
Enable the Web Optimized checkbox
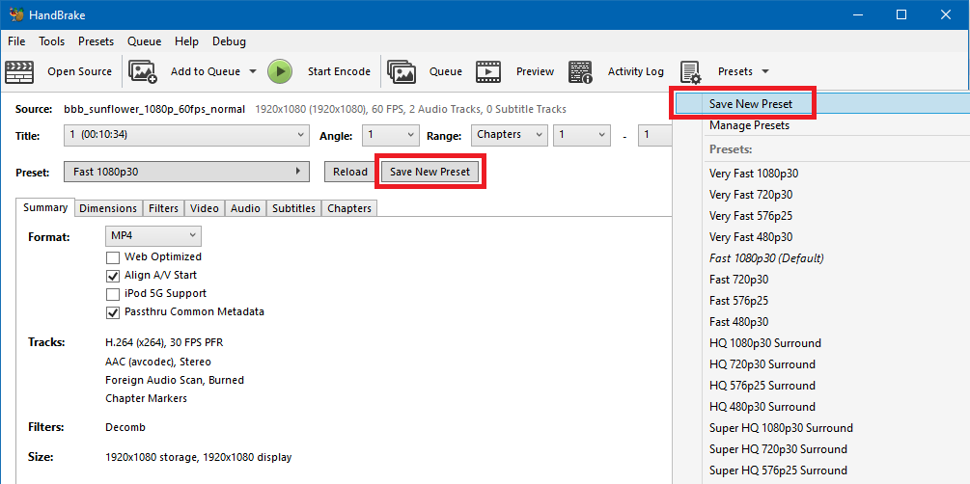click(x=113, y=257)
